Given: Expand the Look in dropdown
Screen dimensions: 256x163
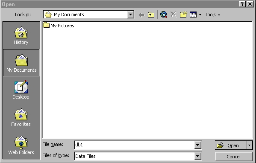Looking at the screenshot, I should (131, 15).
